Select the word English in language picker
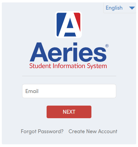This screenshot has height=147, width=138. coord(114,8)
